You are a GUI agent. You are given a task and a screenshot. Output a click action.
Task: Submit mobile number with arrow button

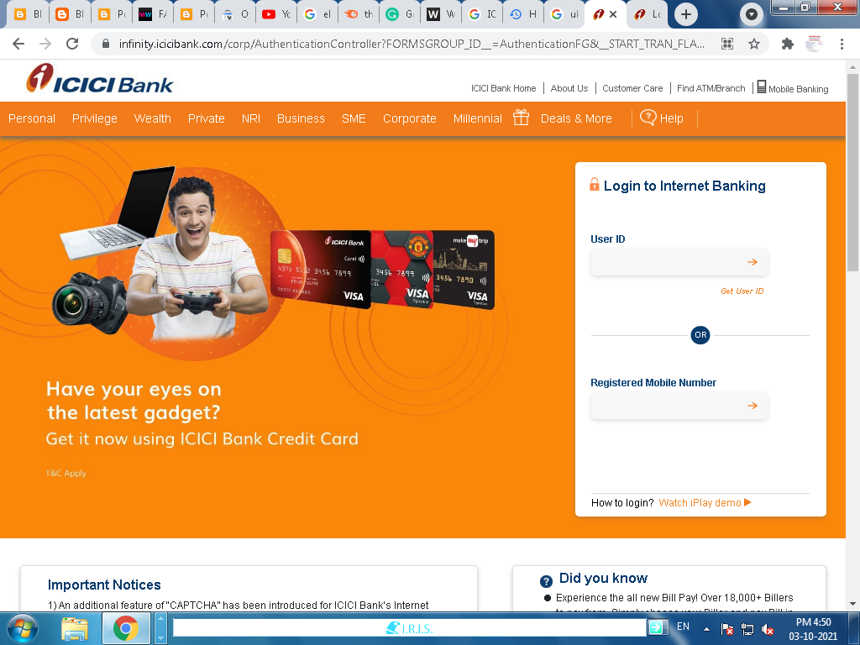[x=752, y=406]
